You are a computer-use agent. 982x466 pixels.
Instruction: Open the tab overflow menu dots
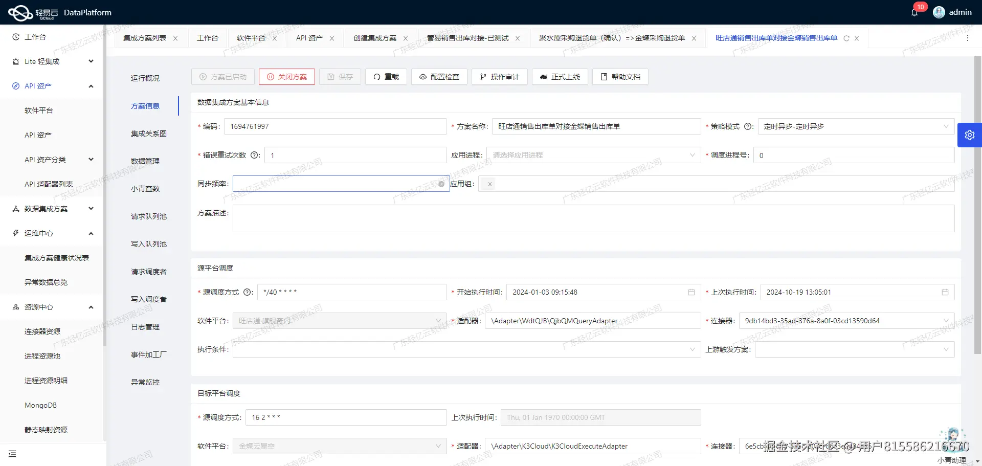tap(968, 38)
